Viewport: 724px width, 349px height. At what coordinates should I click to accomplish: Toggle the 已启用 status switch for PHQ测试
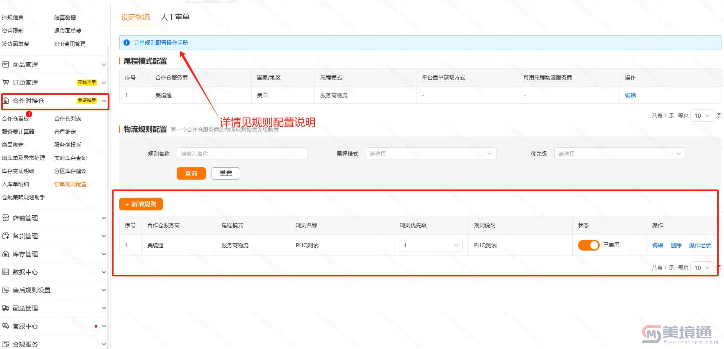[588, 245]
